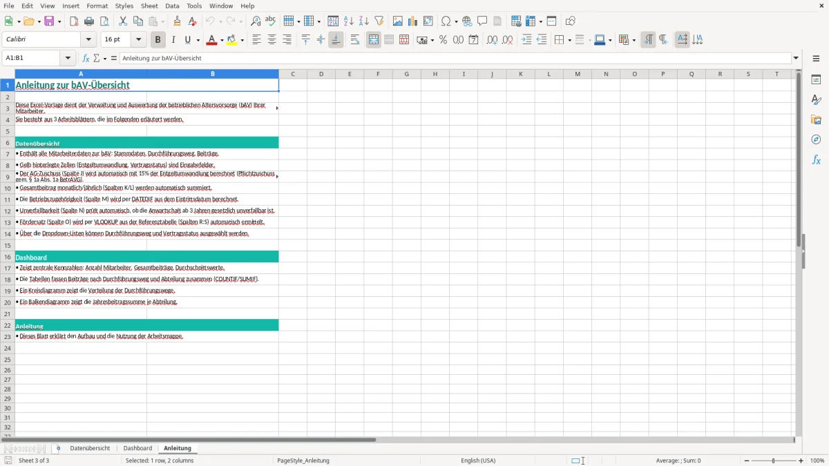Click the Save document icon
This screenshot has height=466, width=829.
[49, 21]
